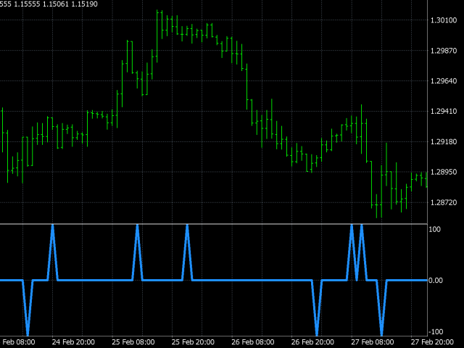Select the indicator trough at 26 Feb 20:00
464x348 pixels.
pyautogui.click(x=317, y=307)
